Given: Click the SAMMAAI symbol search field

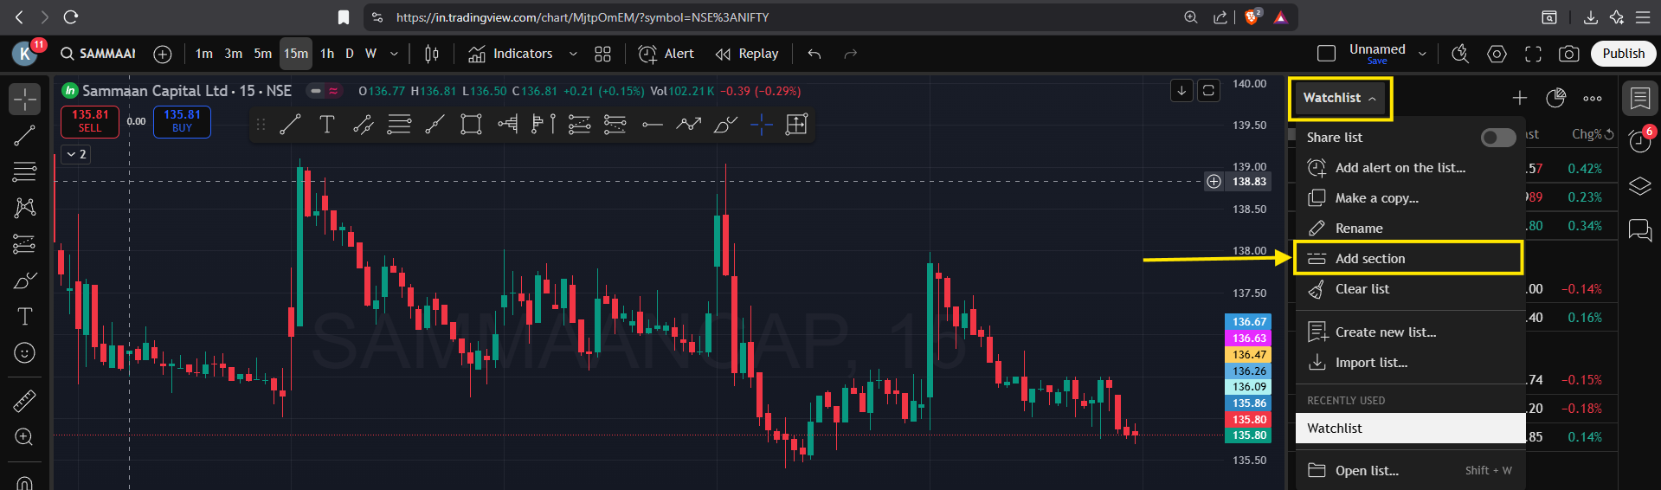Looking at the screenshot, I should point(99,54).
